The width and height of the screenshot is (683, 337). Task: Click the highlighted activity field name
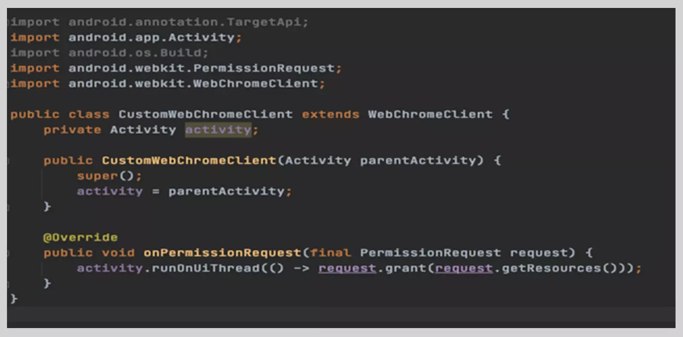[218, 130]
